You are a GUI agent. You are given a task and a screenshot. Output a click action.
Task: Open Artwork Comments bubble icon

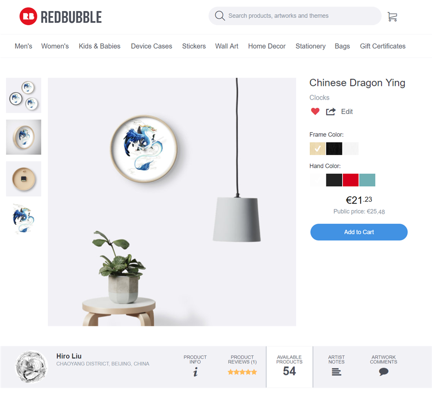(383, 372)
